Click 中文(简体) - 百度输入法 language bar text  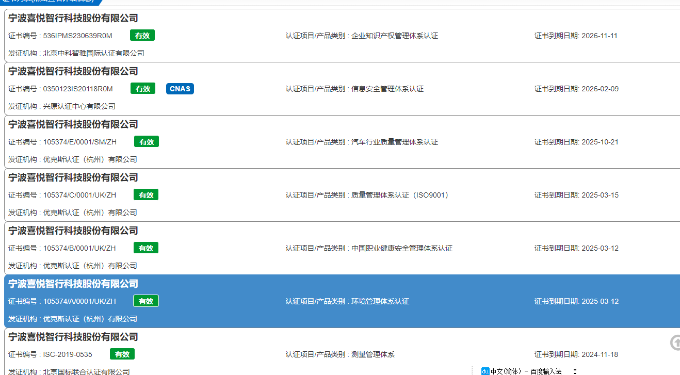pyautogui.click(x=526, y=371)
